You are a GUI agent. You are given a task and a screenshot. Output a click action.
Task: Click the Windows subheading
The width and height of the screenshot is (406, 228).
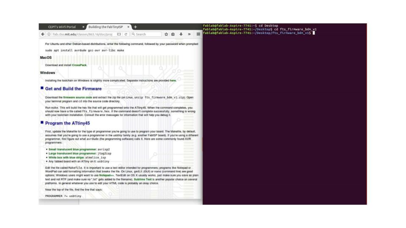point(47,73)
